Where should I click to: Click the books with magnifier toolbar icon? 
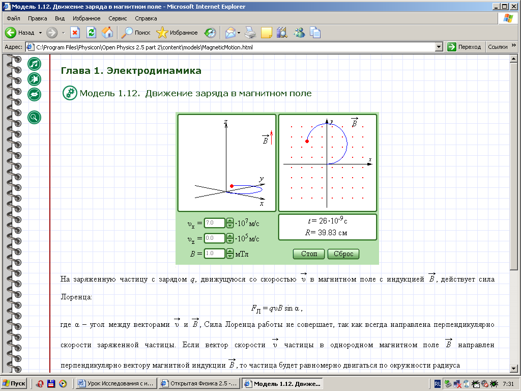(x=282, y=33)
